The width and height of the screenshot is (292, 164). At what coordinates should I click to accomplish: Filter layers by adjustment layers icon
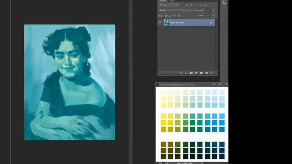pyautogui.click(x=192, y=5)
